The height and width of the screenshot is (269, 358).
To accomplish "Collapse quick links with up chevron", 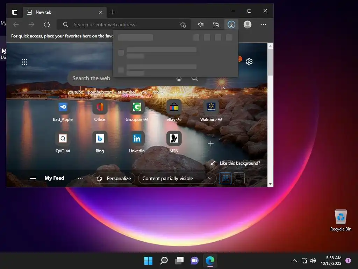I will click(x=223, y=88).
